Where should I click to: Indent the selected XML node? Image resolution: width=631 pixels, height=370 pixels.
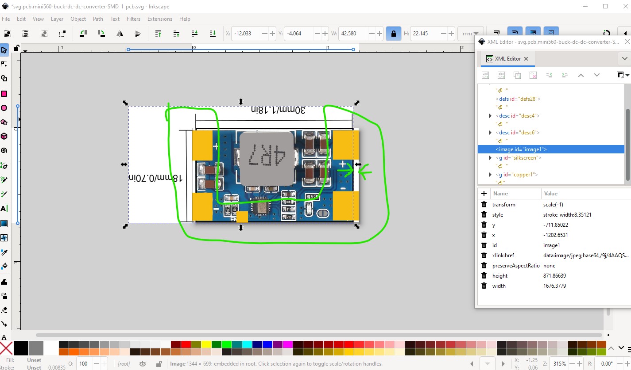coord(565,75)
